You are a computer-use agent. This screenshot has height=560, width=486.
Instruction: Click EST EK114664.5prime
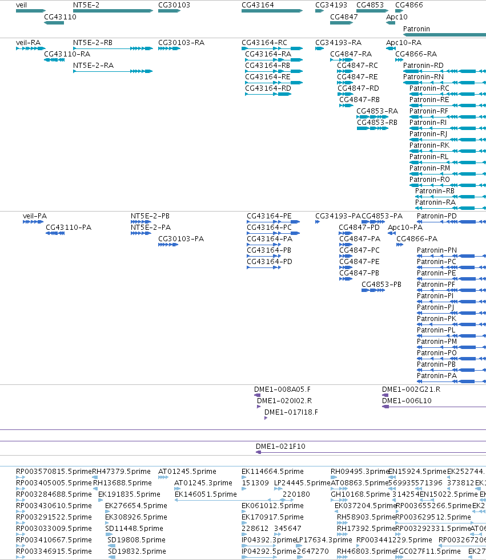(272, 472)
